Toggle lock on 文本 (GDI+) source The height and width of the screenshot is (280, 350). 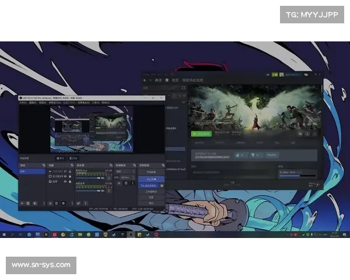tap(70, 171)
